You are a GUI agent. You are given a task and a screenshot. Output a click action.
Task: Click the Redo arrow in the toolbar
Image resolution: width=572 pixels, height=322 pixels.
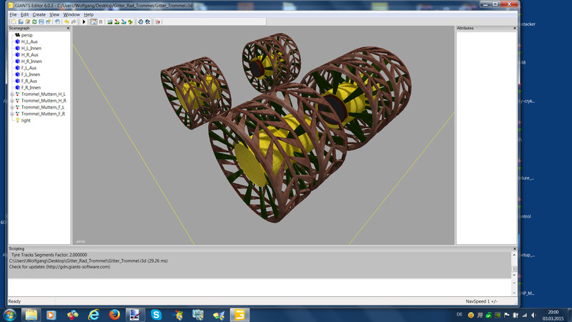coord(73,22)
